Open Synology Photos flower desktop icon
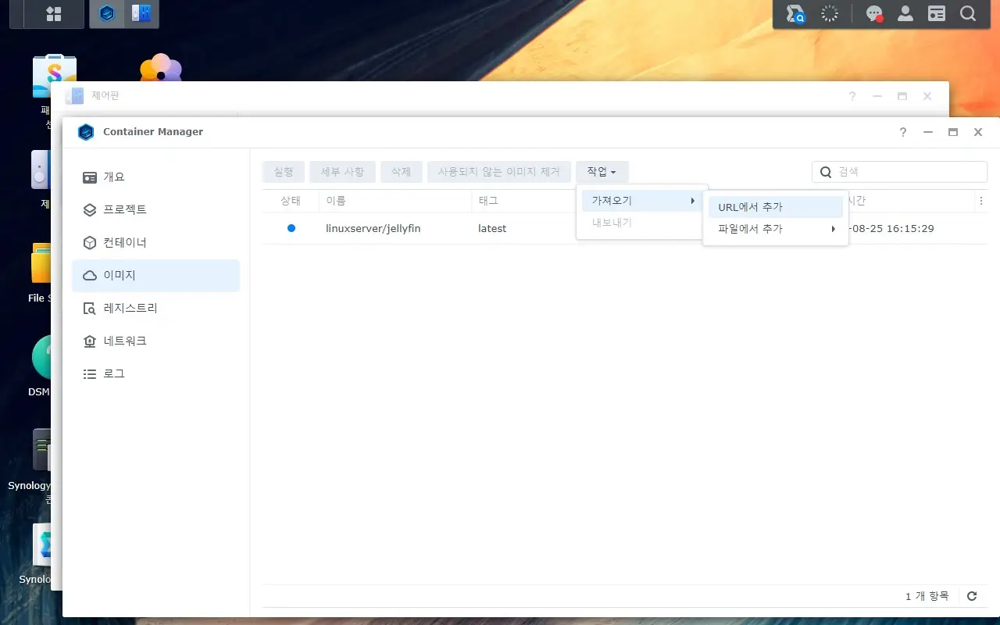The image size is (1000, 625). [x=161, y=68]
